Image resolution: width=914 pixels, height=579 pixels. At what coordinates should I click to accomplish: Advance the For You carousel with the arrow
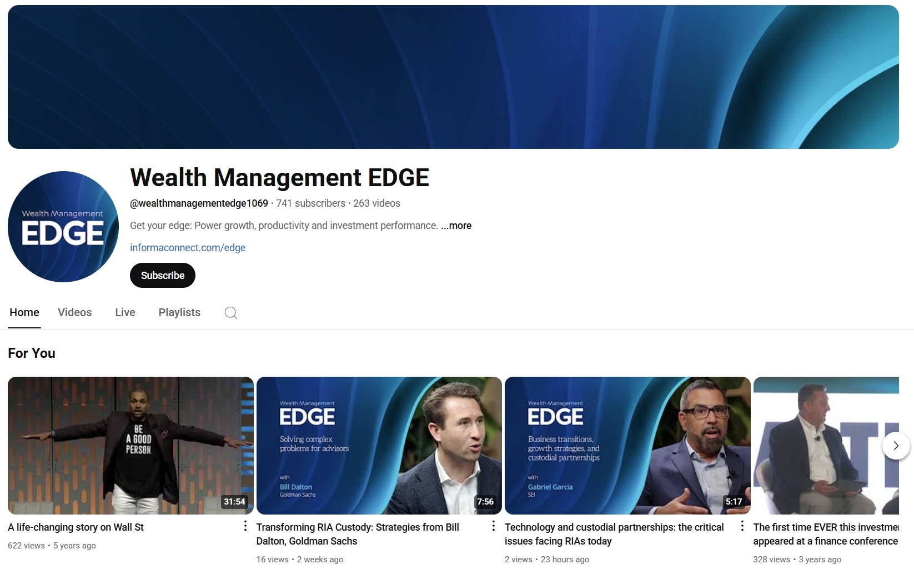point(895,445)
